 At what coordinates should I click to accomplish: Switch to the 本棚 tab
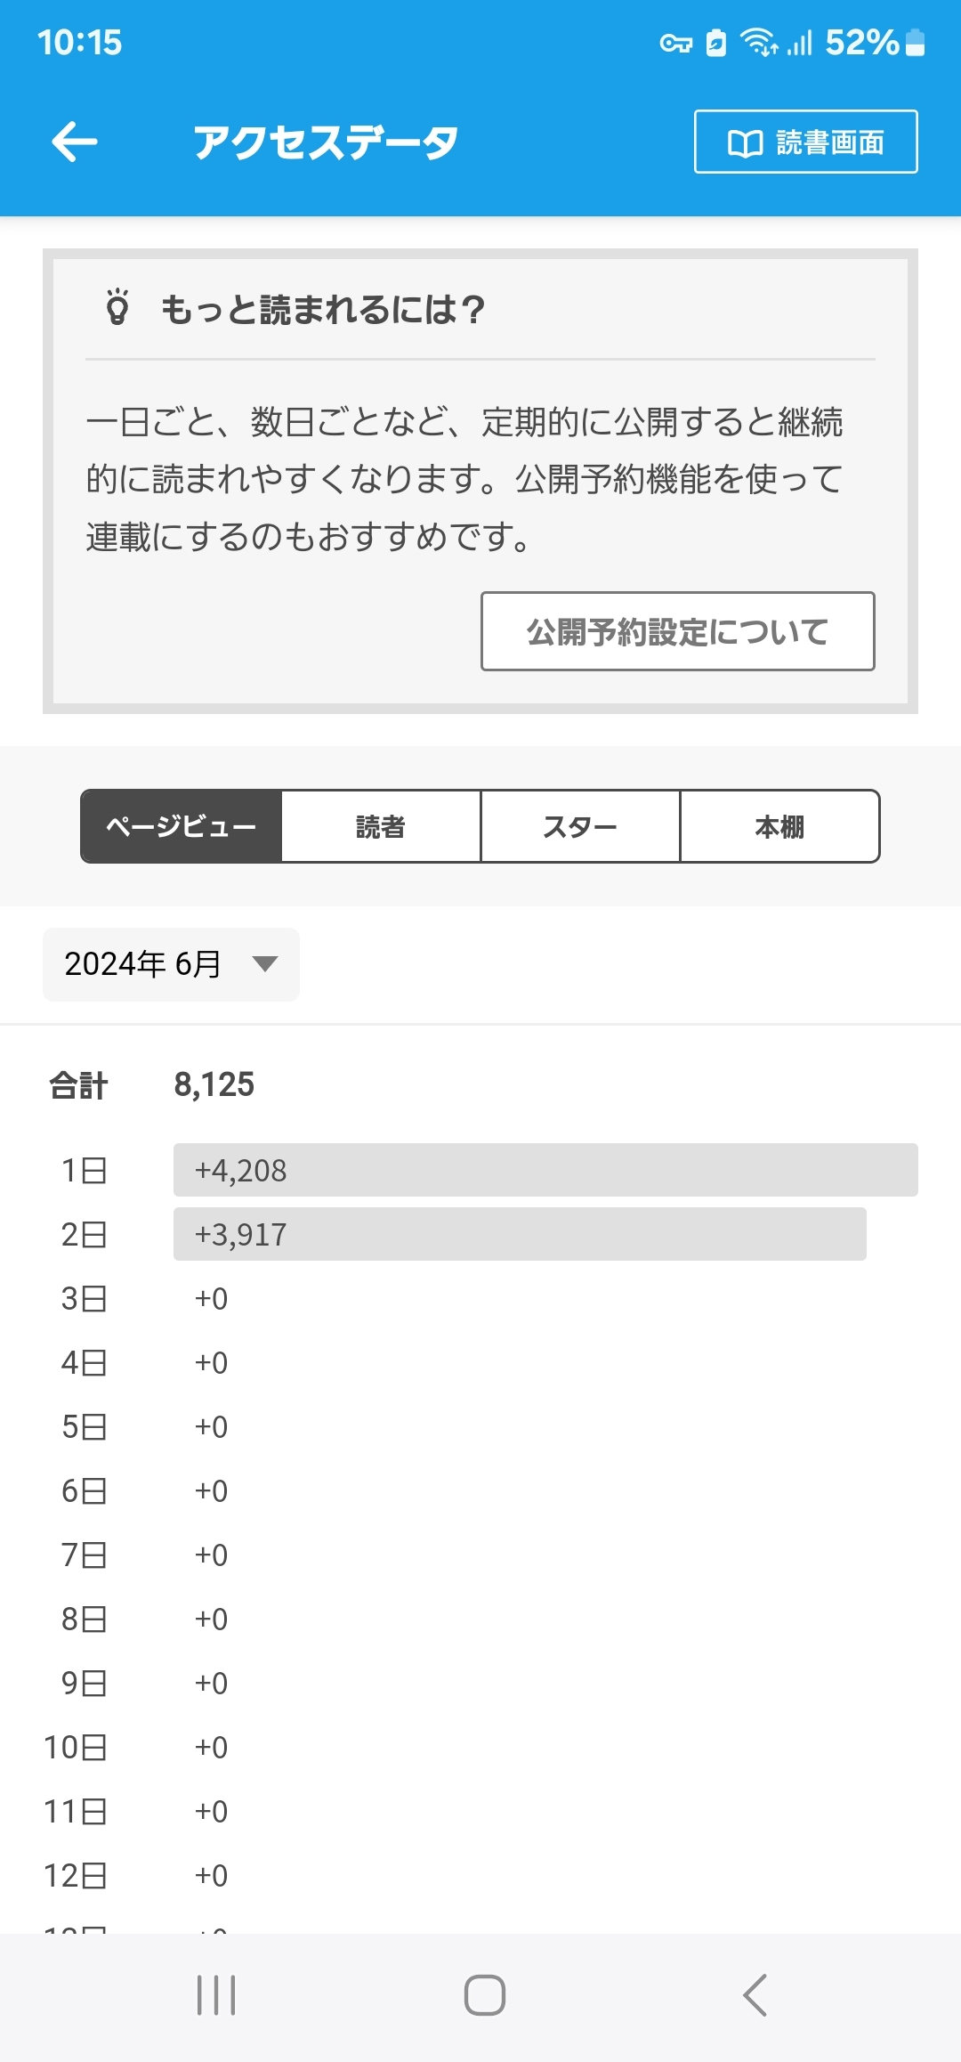pyautogui.click(x=779, y=826)
